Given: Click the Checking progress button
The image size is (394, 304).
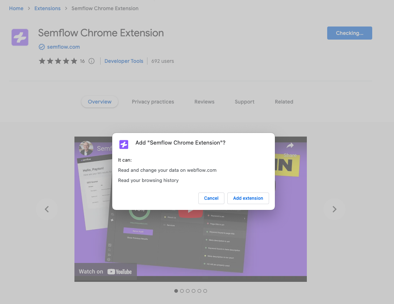Looking at the screenshot, I should [349, 33].
